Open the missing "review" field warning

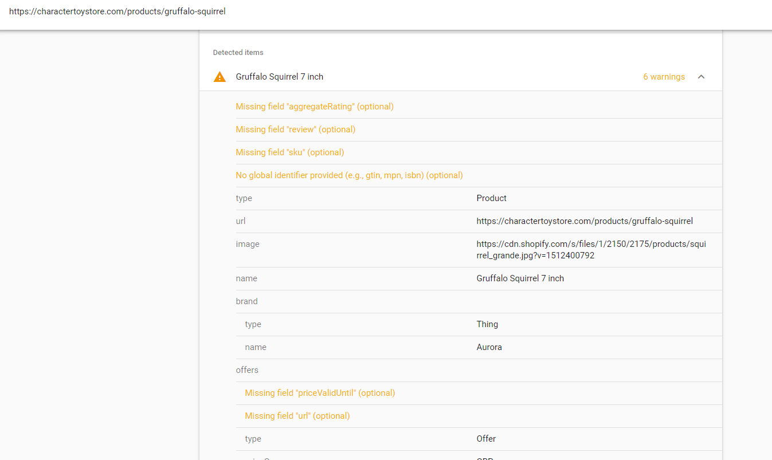[x=296, y=129]
